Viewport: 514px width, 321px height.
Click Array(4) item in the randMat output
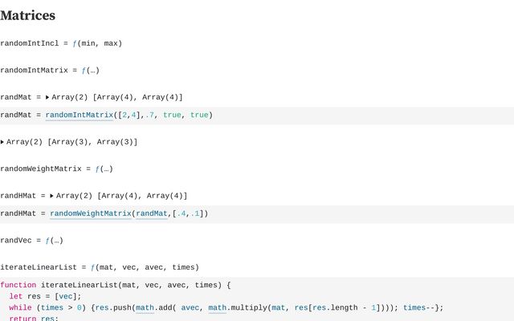click(115, 97)
